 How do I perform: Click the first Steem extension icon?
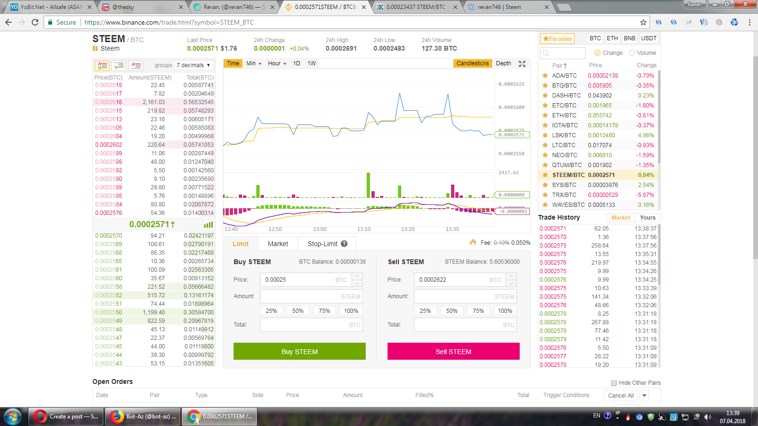[659, 22]
